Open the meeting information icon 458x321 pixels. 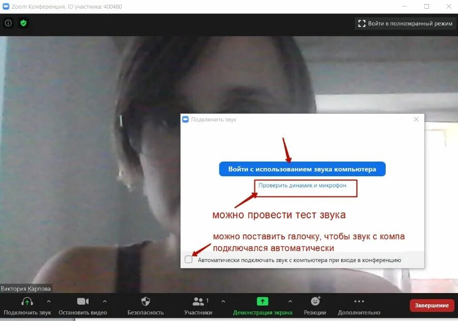coord(8,23)
